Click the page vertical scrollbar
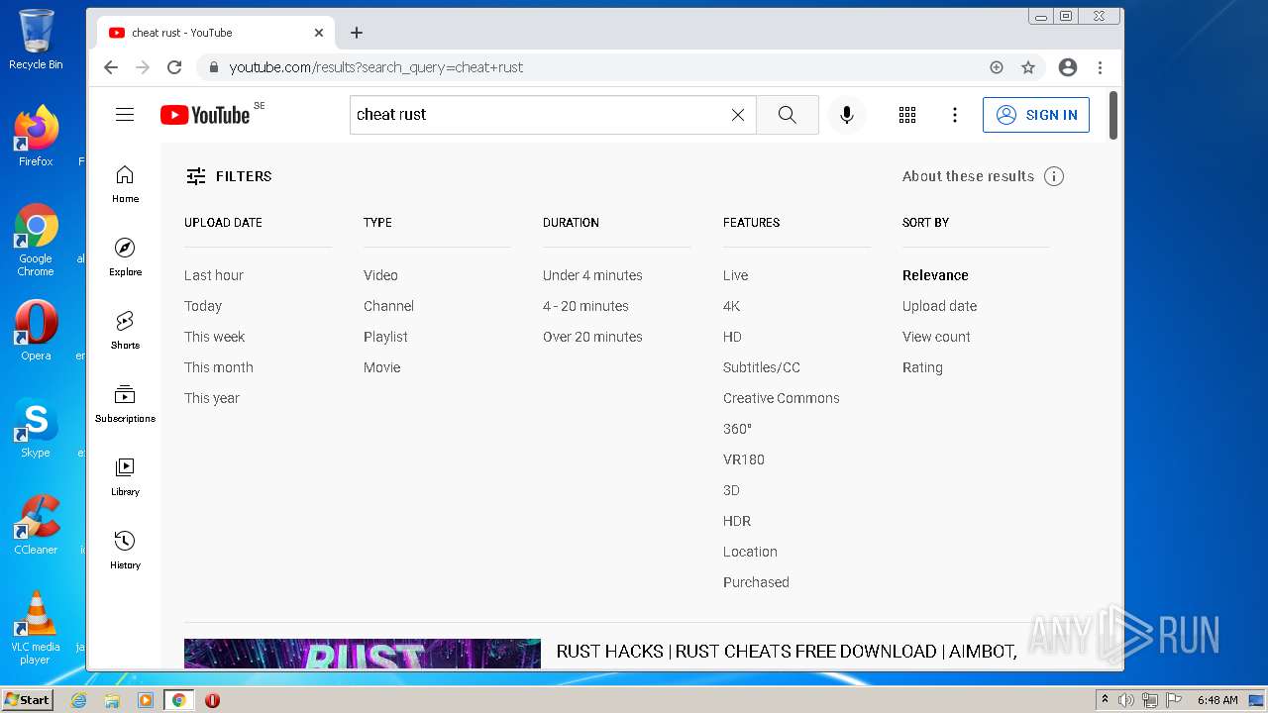Image resolution: width=1268 pixels, height=713 pixels. tap(1113, 116)
